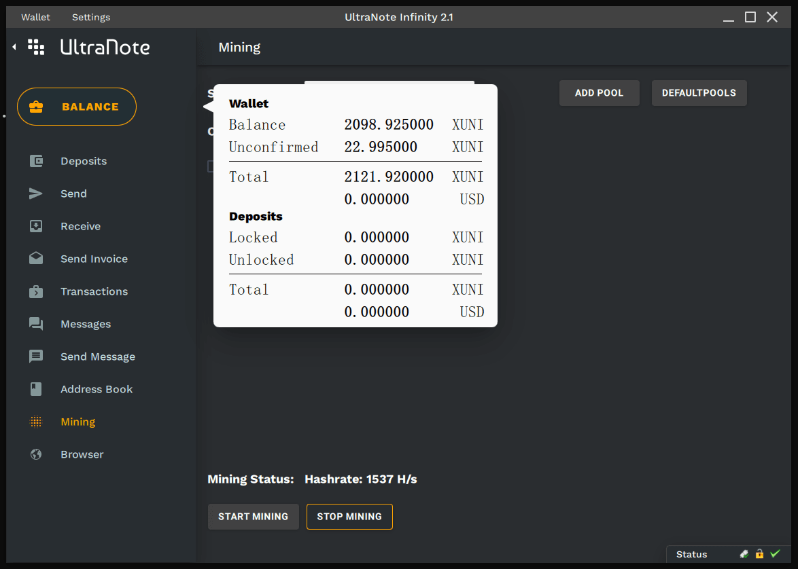Click the network connection plug status icon
Image resolution: width=798 pixels, height=569 pixels.
pyautogui.click(x=744, y=554)
